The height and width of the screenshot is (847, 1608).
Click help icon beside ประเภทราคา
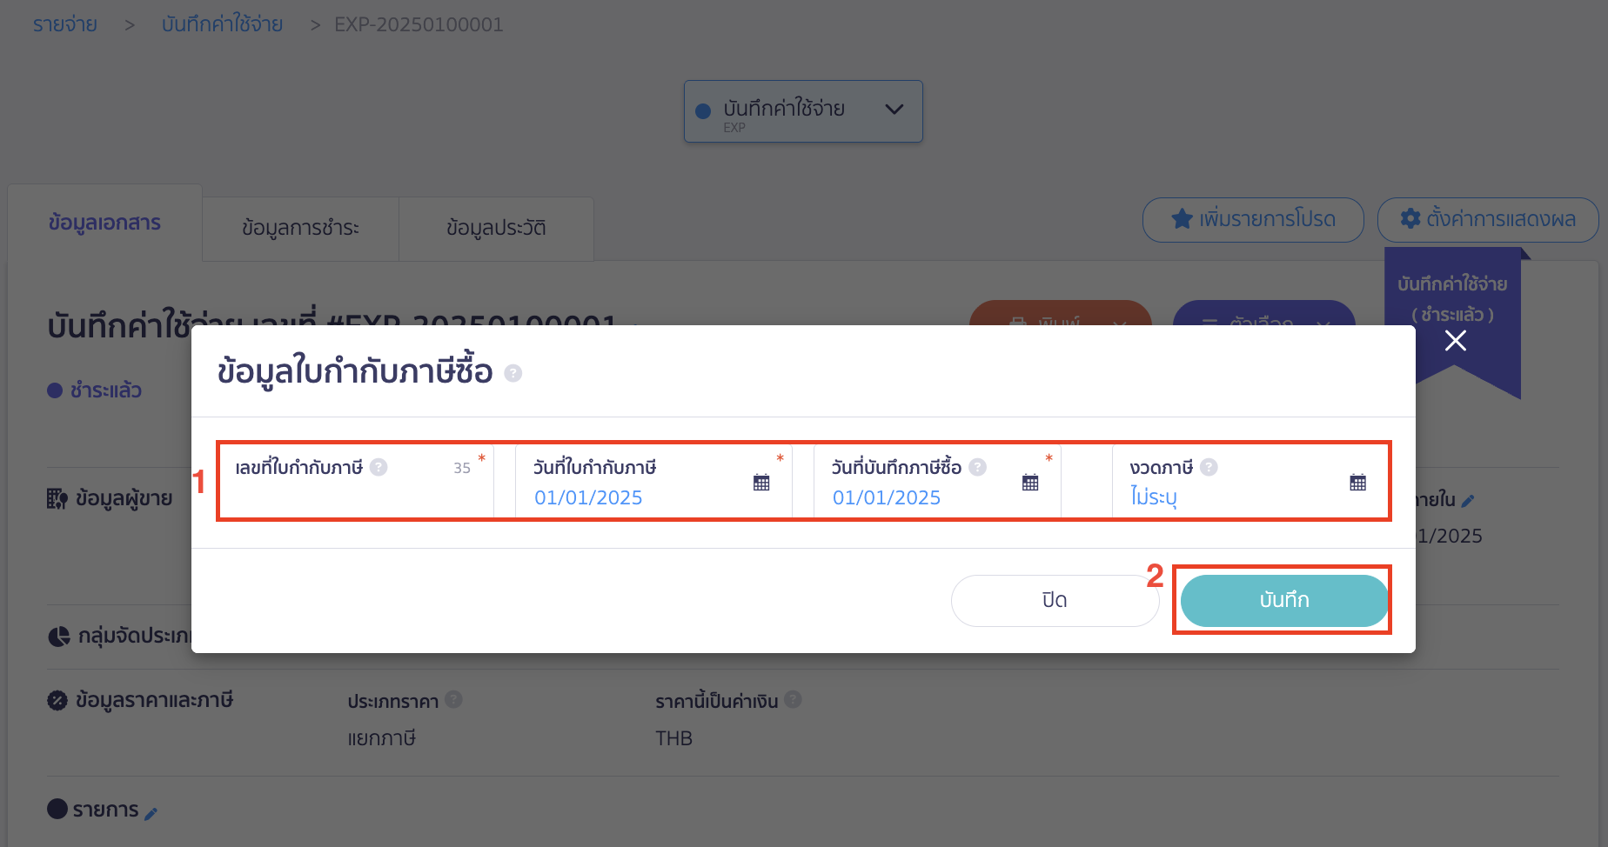pyautogui.click(x=453, y=700)
